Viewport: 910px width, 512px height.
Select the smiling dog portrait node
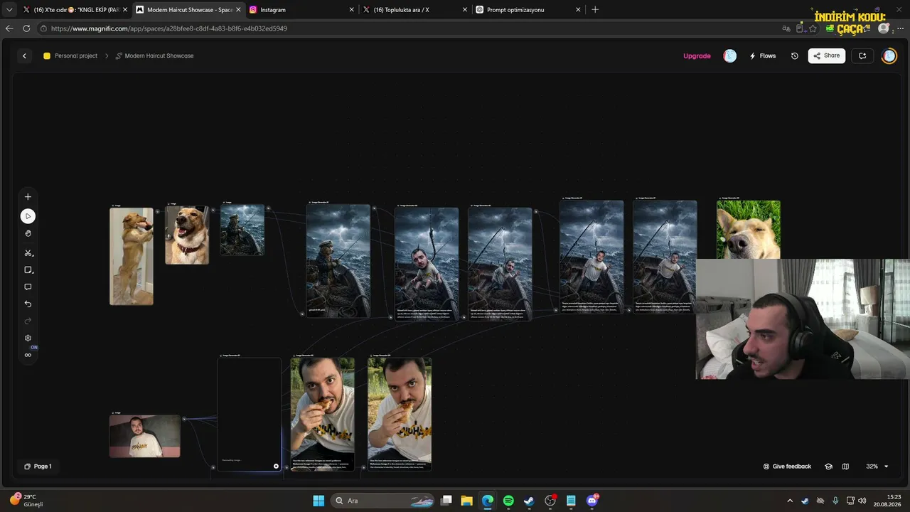point(187,235)
